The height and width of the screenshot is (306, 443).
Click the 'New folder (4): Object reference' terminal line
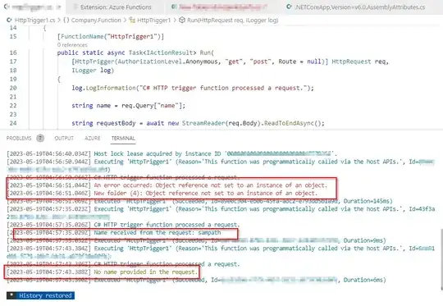click(162, 194)
